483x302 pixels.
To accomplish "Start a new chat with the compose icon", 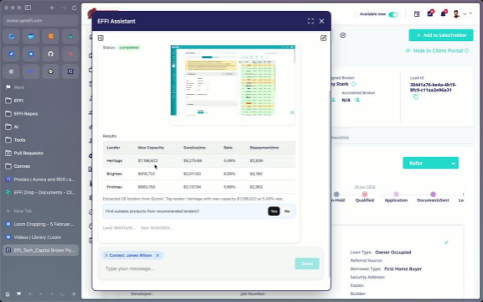I will click(323, 38).
